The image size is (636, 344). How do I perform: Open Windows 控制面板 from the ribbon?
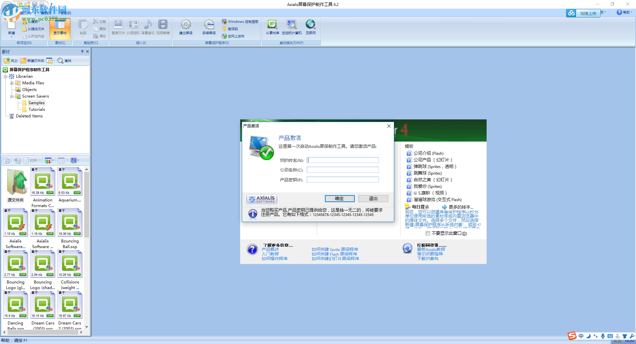pyautogui.click(x=240, y=21)
